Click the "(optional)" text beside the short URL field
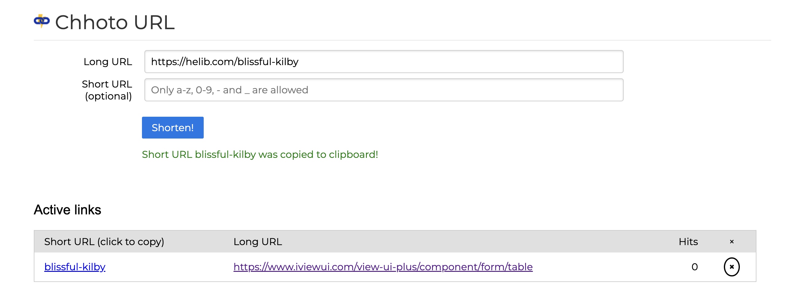Viewport: 789px width, 301px height. tap(108, 96)
